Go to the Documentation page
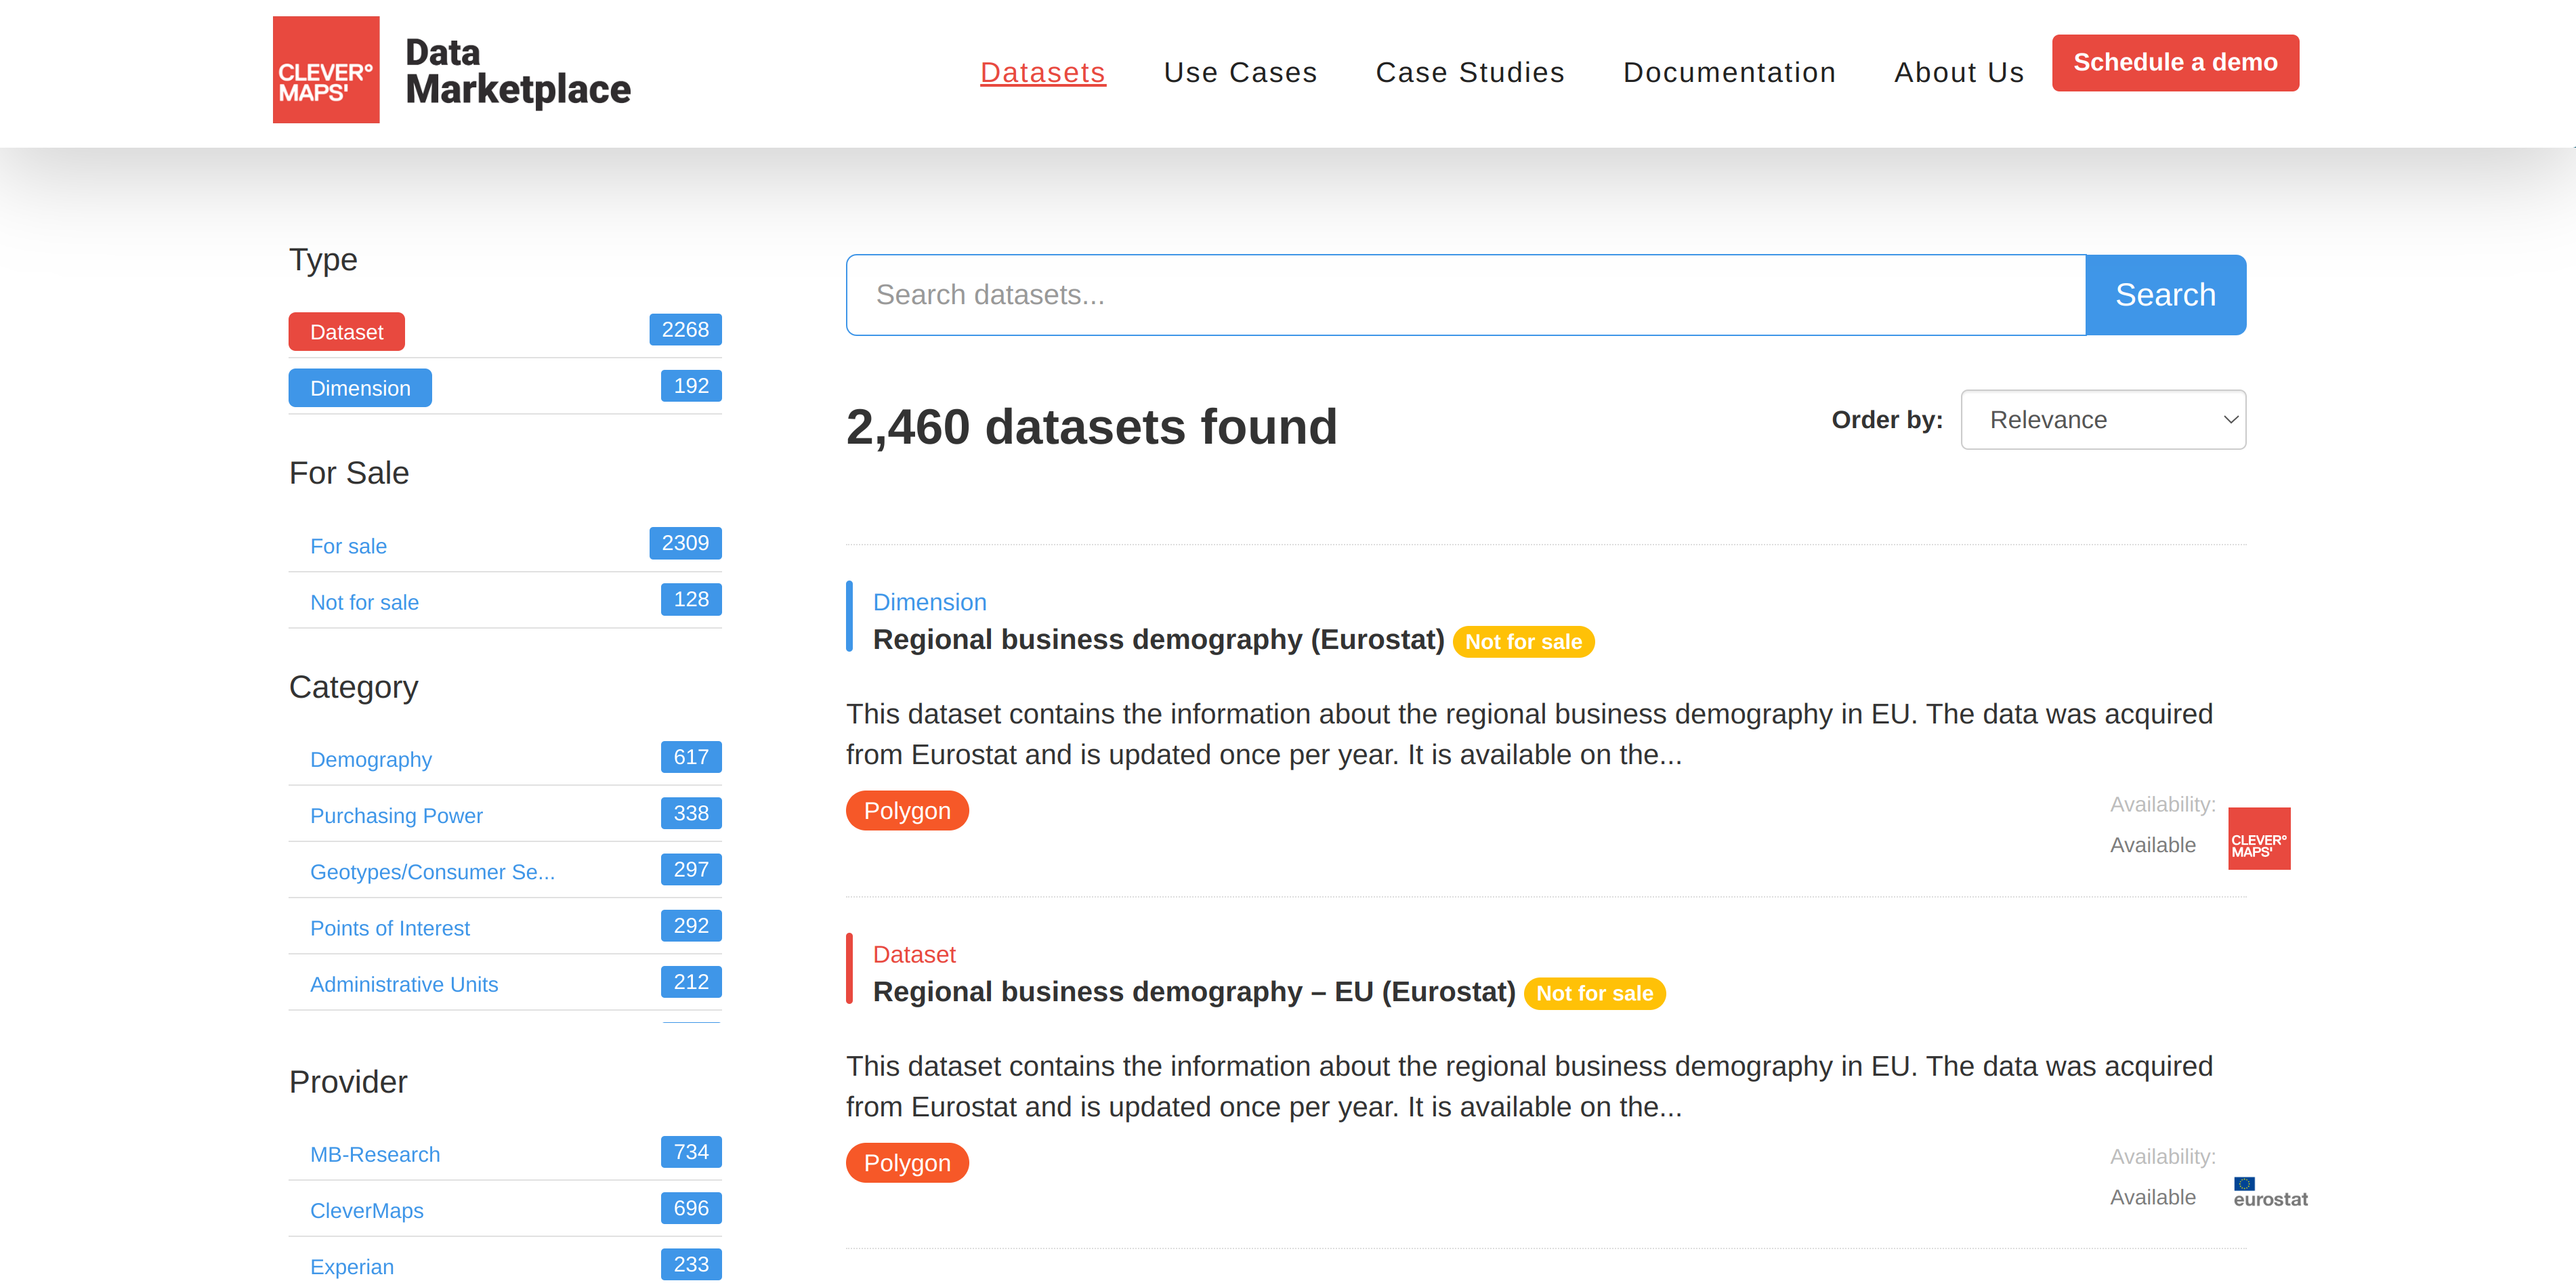 pos(1729,72)
